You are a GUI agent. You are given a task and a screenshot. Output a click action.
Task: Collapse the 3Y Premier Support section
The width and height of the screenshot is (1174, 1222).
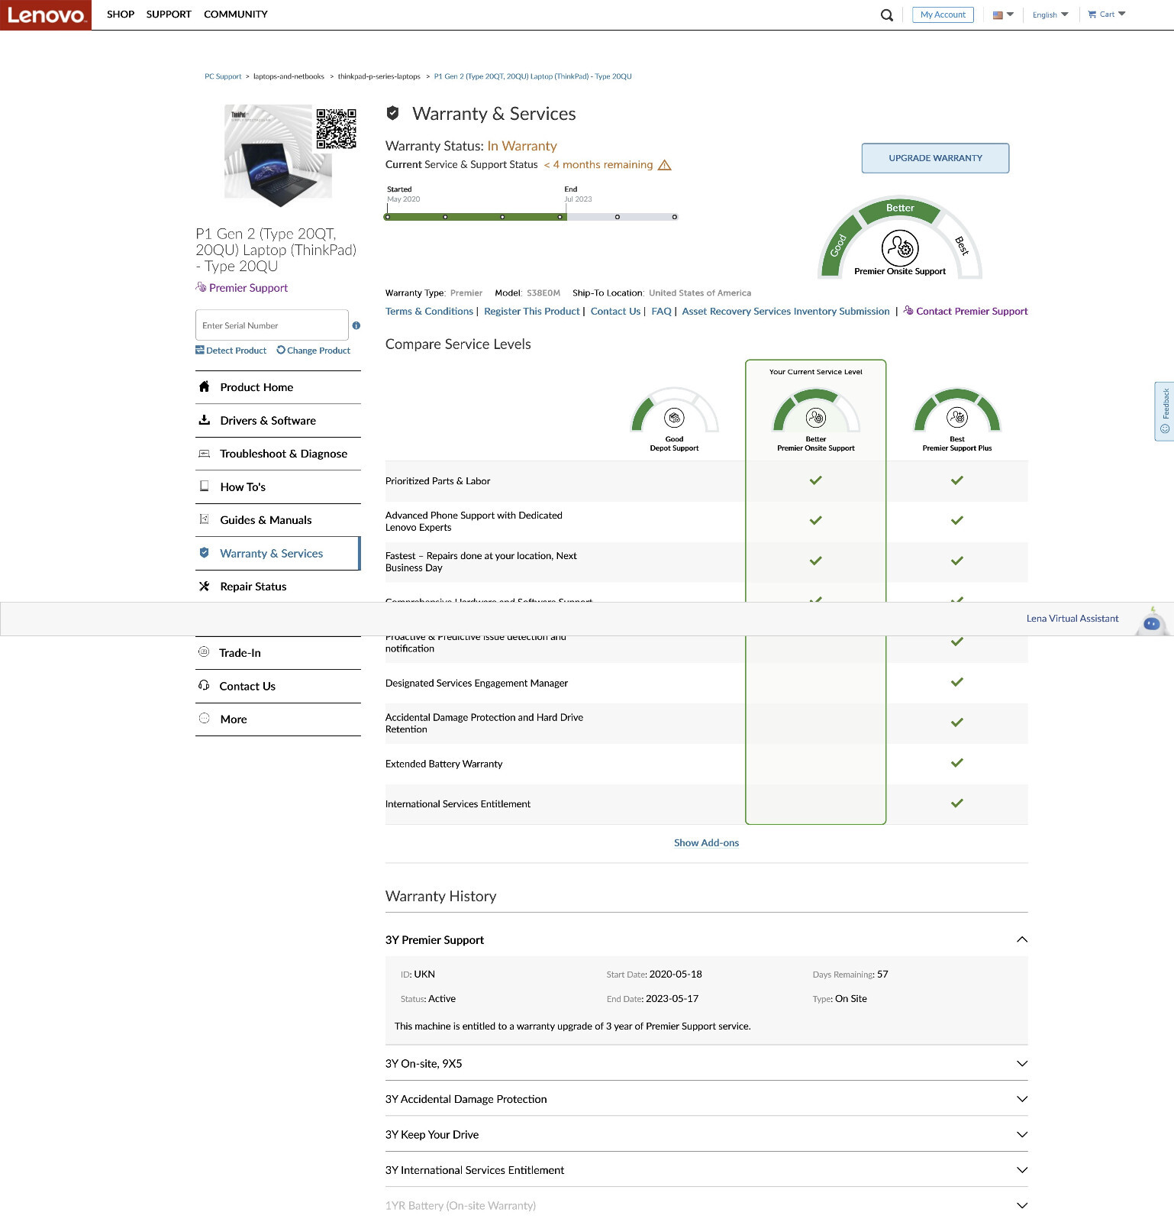(x=706, y=939)
